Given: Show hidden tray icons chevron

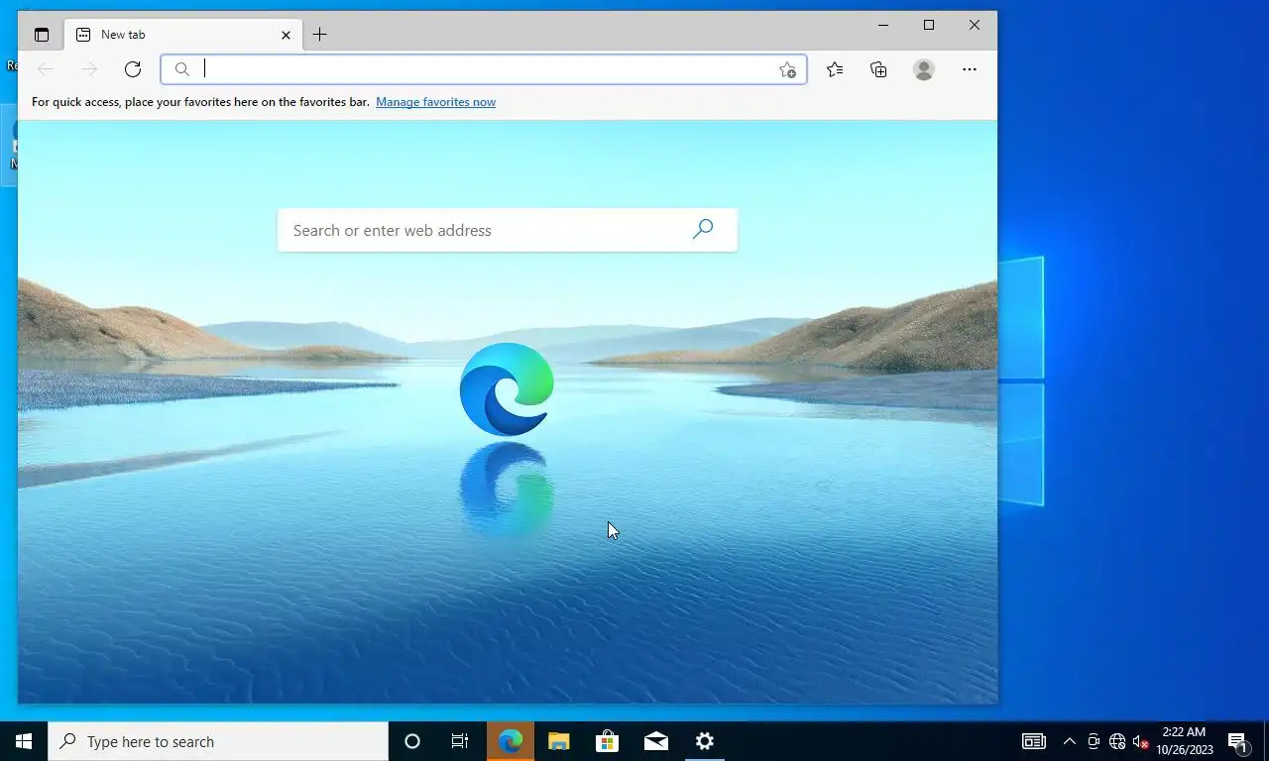Looking at the screenshot, I should pyautogui.click(x=1070, y=741).
